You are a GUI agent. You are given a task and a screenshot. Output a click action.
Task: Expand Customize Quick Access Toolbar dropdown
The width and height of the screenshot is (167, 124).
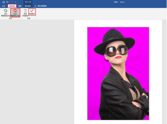pos(16,2)
